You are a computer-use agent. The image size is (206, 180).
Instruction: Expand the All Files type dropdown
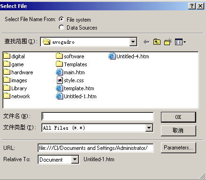[x=149, y=128]
